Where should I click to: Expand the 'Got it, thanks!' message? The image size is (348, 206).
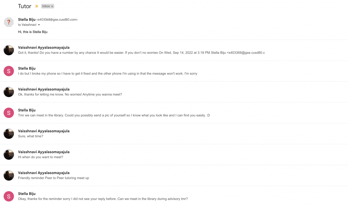pyautogui.click(x=141, y=52)
